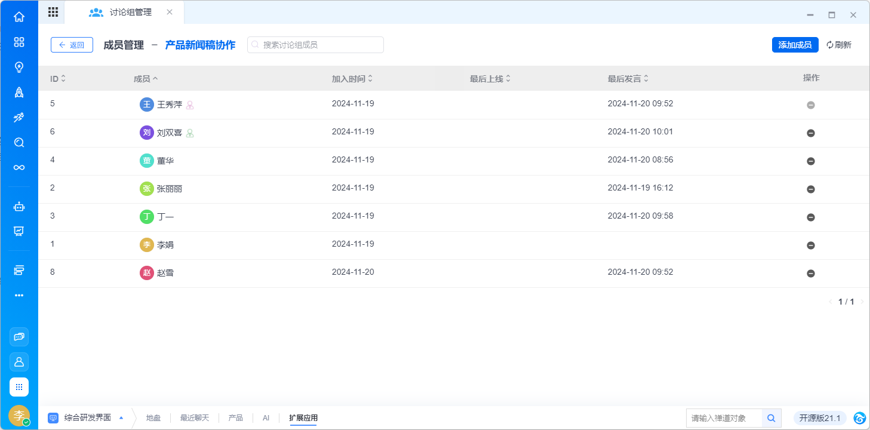Image resolution: width=870 pixels, height=430 pixels.
Task: Click the contacts person icon in sidebar
Action: [x=19, y=362]
